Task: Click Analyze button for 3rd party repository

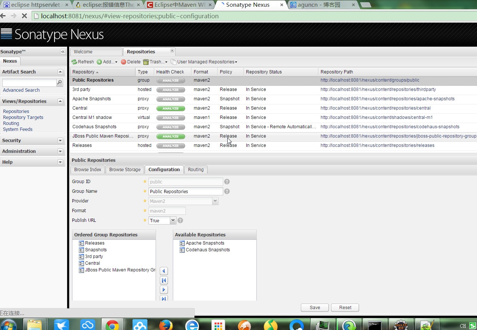Action: coord(171,90)
